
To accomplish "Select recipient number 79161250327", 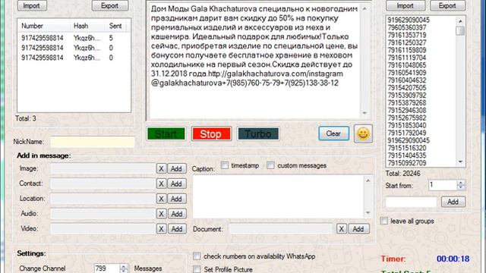I will coord(407,42).
